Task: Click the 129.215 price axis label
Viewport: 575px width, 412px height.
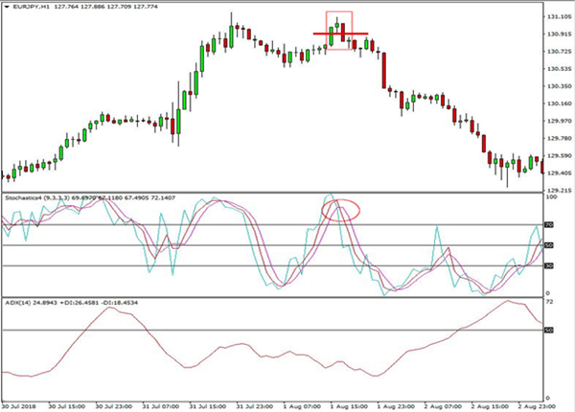Action: pos(559,190)
